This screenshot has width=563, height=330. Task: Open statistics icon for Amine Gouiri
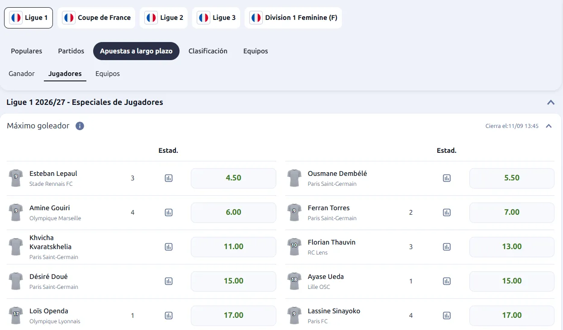click(x=169, y=212)
